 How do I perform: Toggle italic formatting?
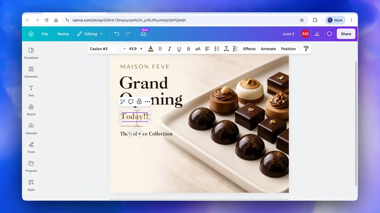point(170,49)
